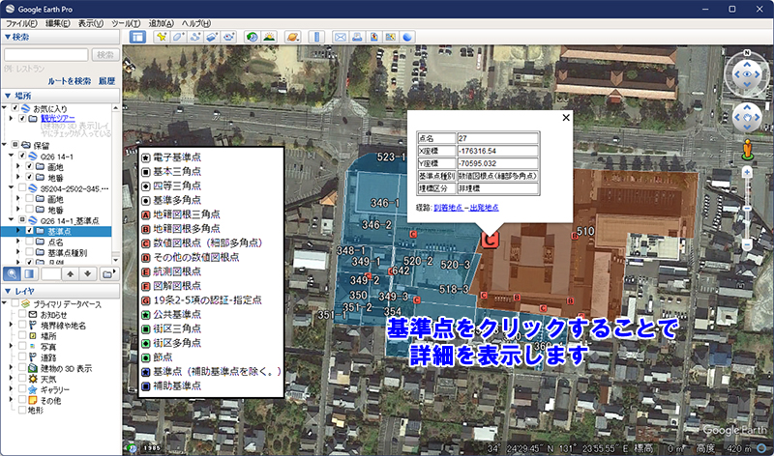The height and width of the screenshot is (456, 774).
Task: Click the Street View pegman icon
Action: click(x=747, y=150)
